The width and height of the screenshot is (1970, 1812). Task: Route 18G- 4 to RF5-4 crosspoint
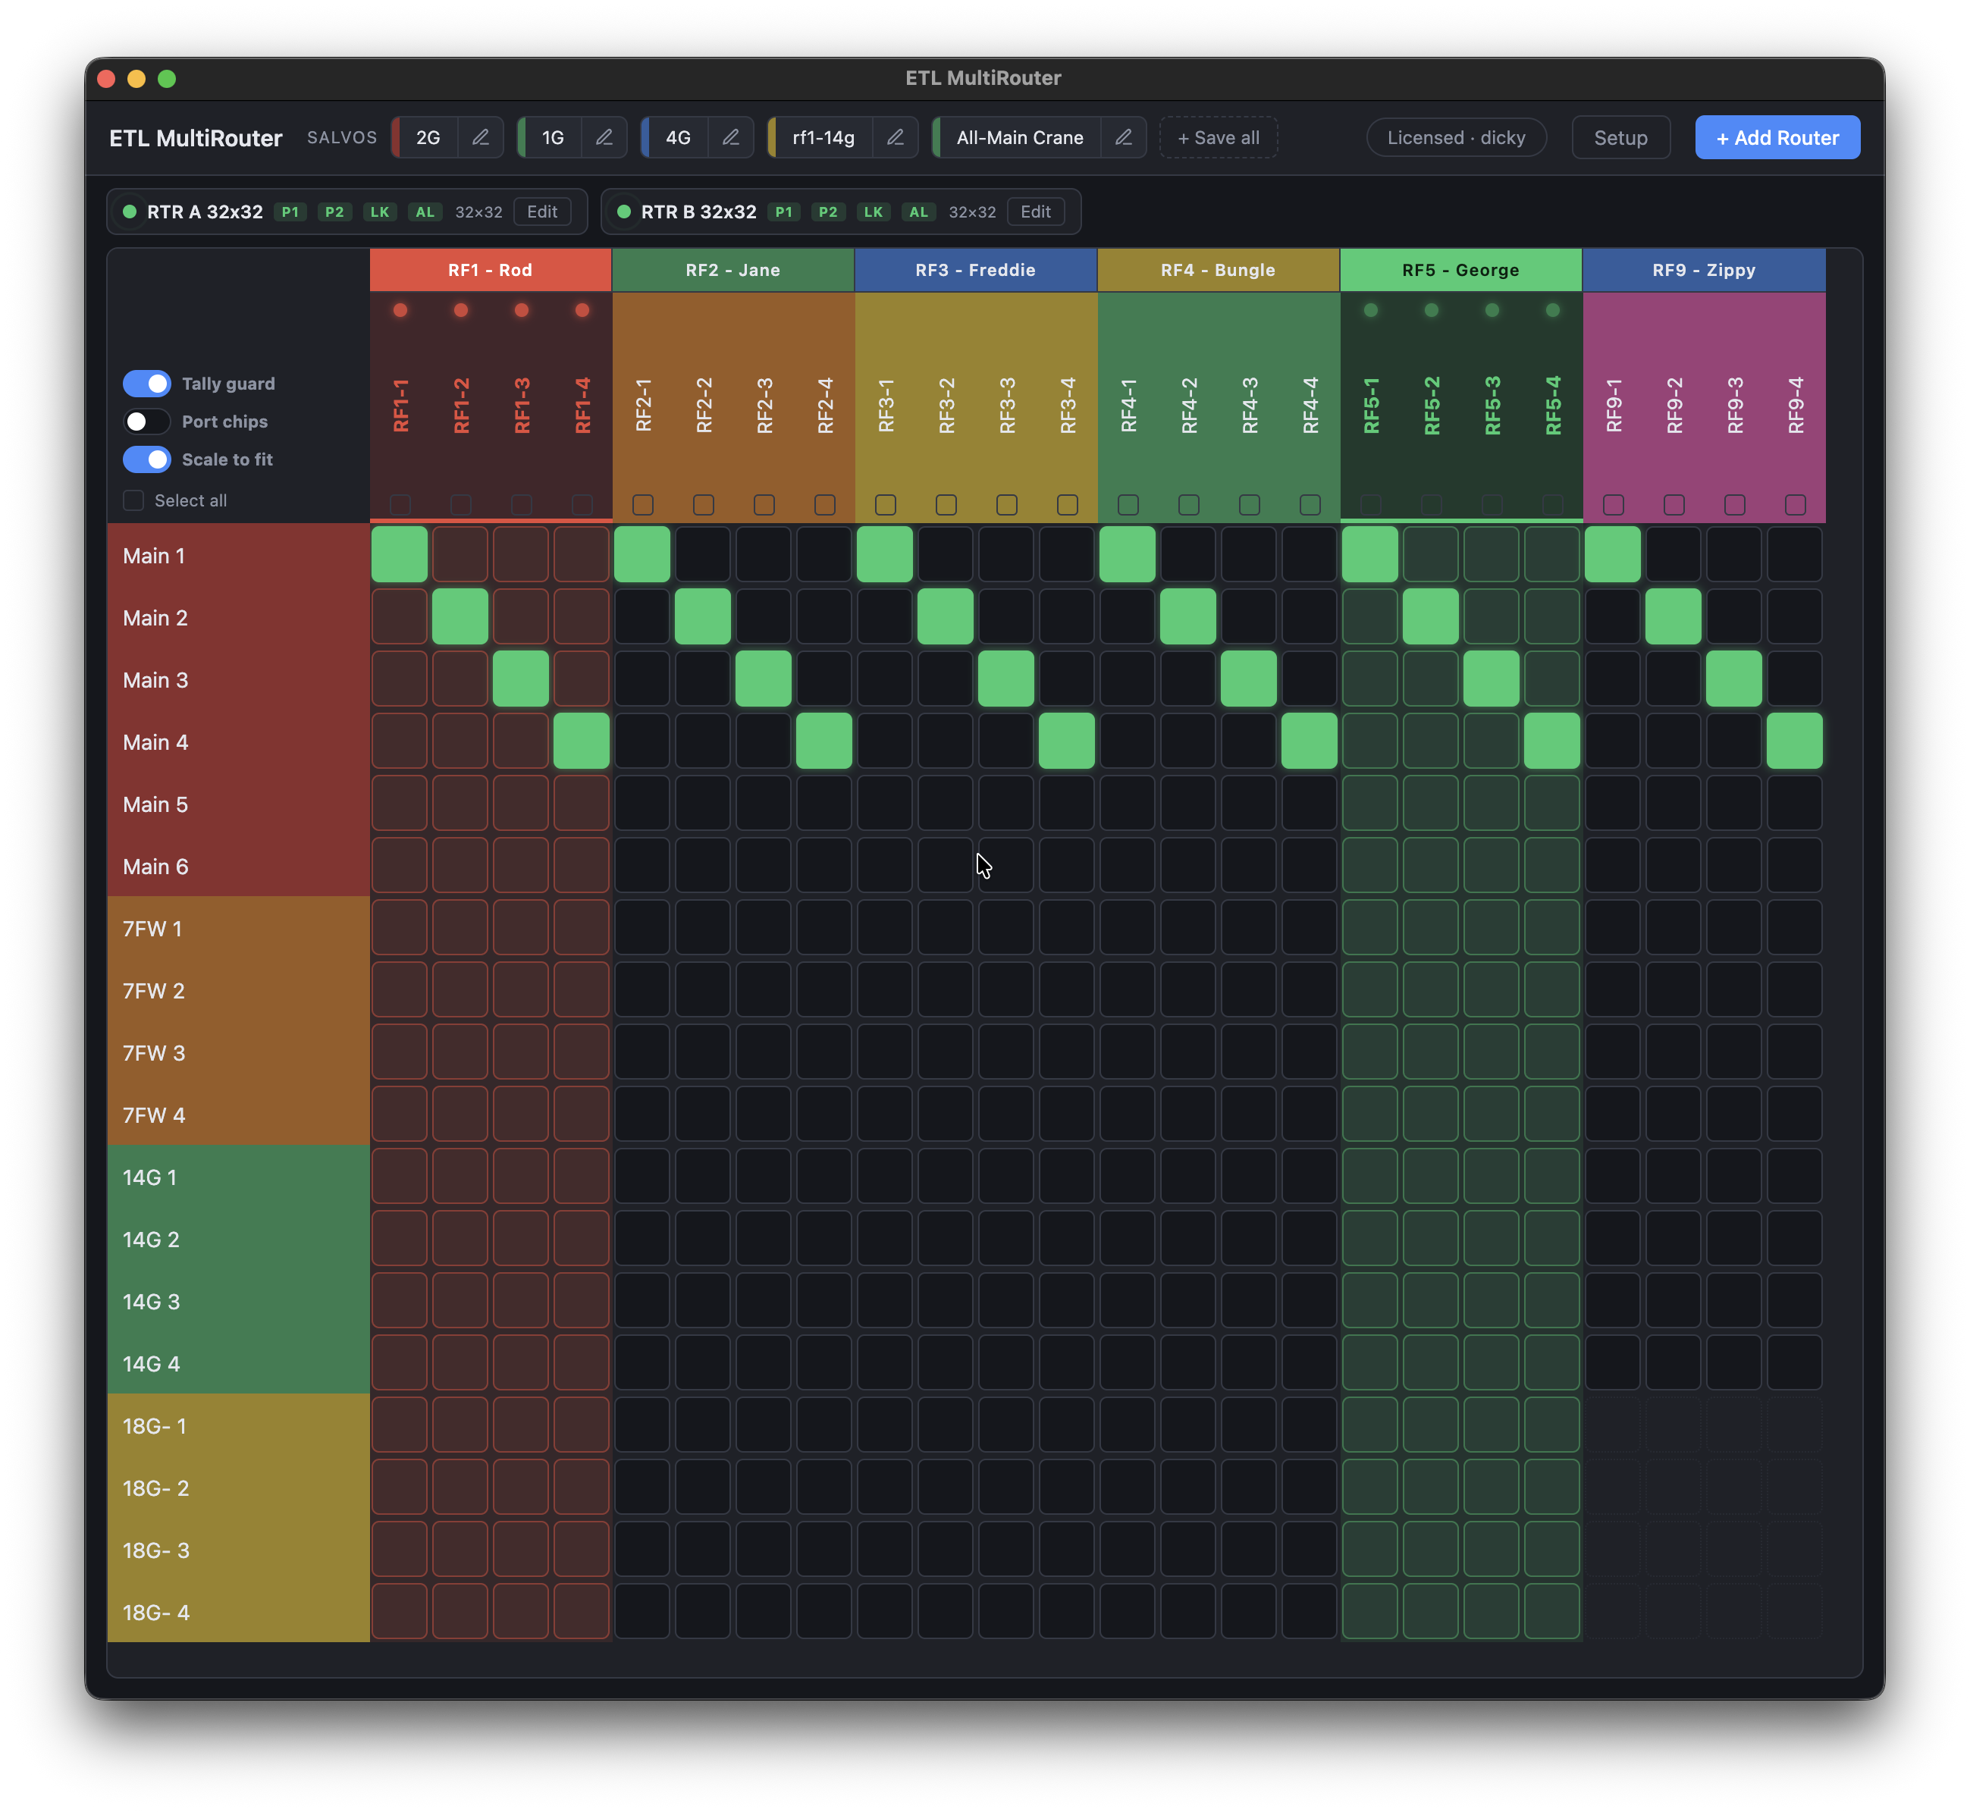pos(1552,1612)
